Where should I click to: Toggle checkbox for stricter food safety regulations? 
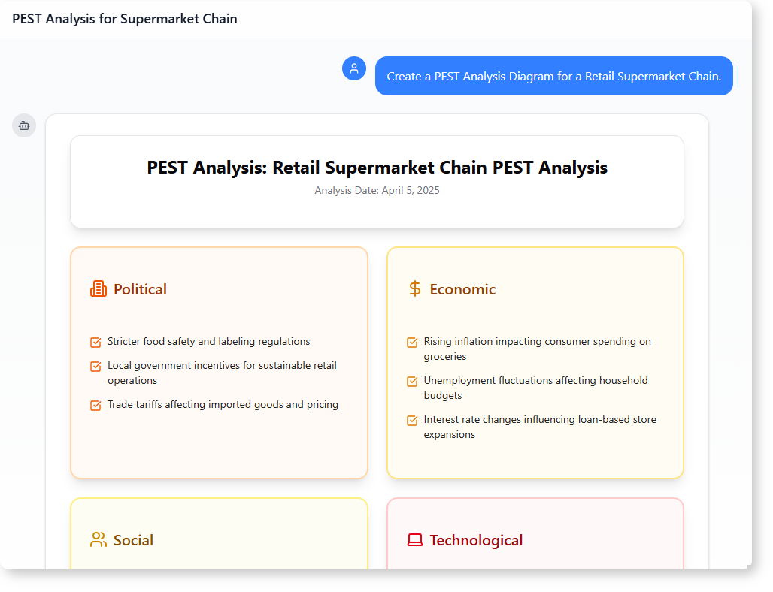pos(95,343)
